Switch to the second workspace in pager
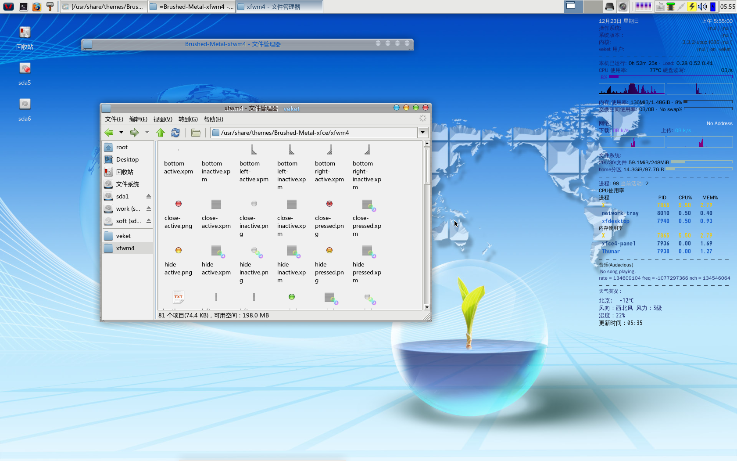The height and width of the screenshot is (461, 737). point(592,7)
